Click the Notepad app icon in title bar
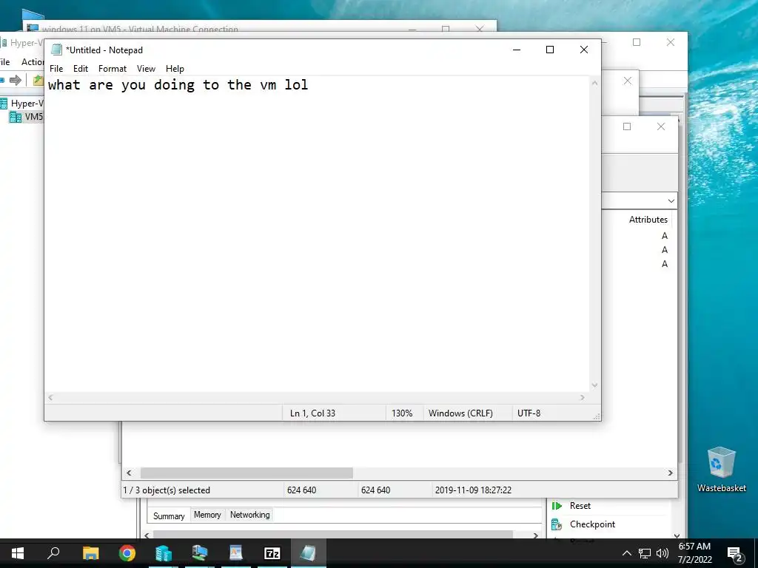 (x=56, y=50)
